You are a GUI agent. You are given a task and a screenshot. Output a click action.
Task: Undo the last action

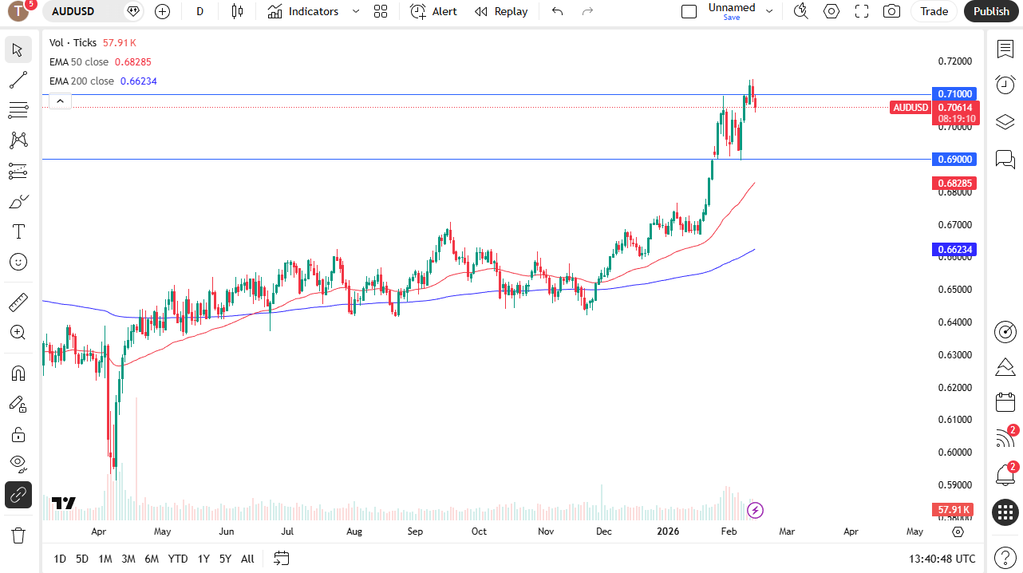coord(558,11)
